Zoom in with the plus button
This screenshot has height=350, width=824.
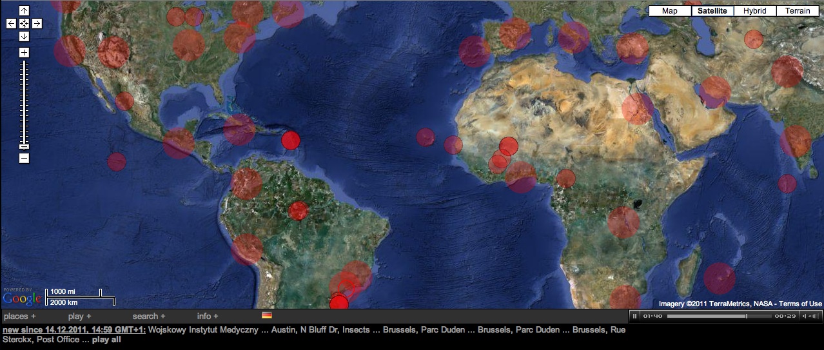click(24, 52)
